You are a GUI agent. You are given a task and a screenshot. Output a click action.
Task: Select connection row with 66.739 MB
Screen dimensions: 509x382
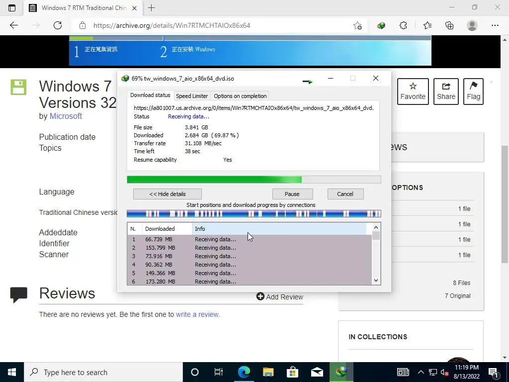click(250, 239)
